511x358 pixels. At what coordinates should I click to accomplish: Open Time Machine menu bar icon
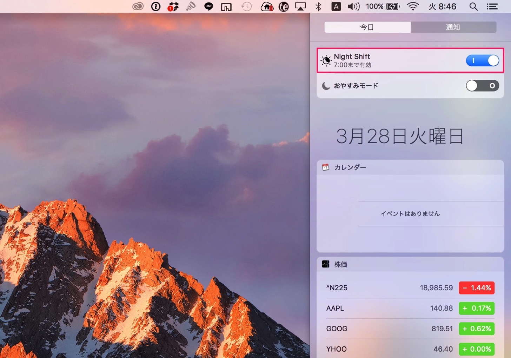(246, 6)
